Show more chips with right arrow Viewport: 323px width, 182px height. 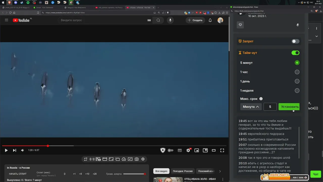pyautogui.click(x=220, y=171)
